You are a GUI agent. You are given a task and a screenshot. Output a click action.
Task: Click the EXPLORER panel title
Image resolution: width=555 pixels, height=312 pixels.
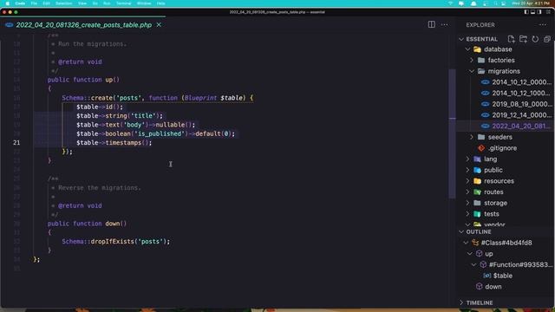click(x=480, y=25)
